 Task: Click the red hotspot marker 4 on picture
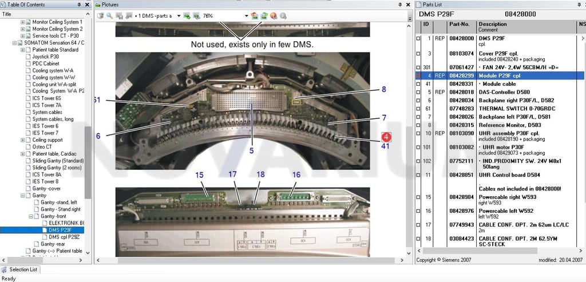[x=386, y=137]
